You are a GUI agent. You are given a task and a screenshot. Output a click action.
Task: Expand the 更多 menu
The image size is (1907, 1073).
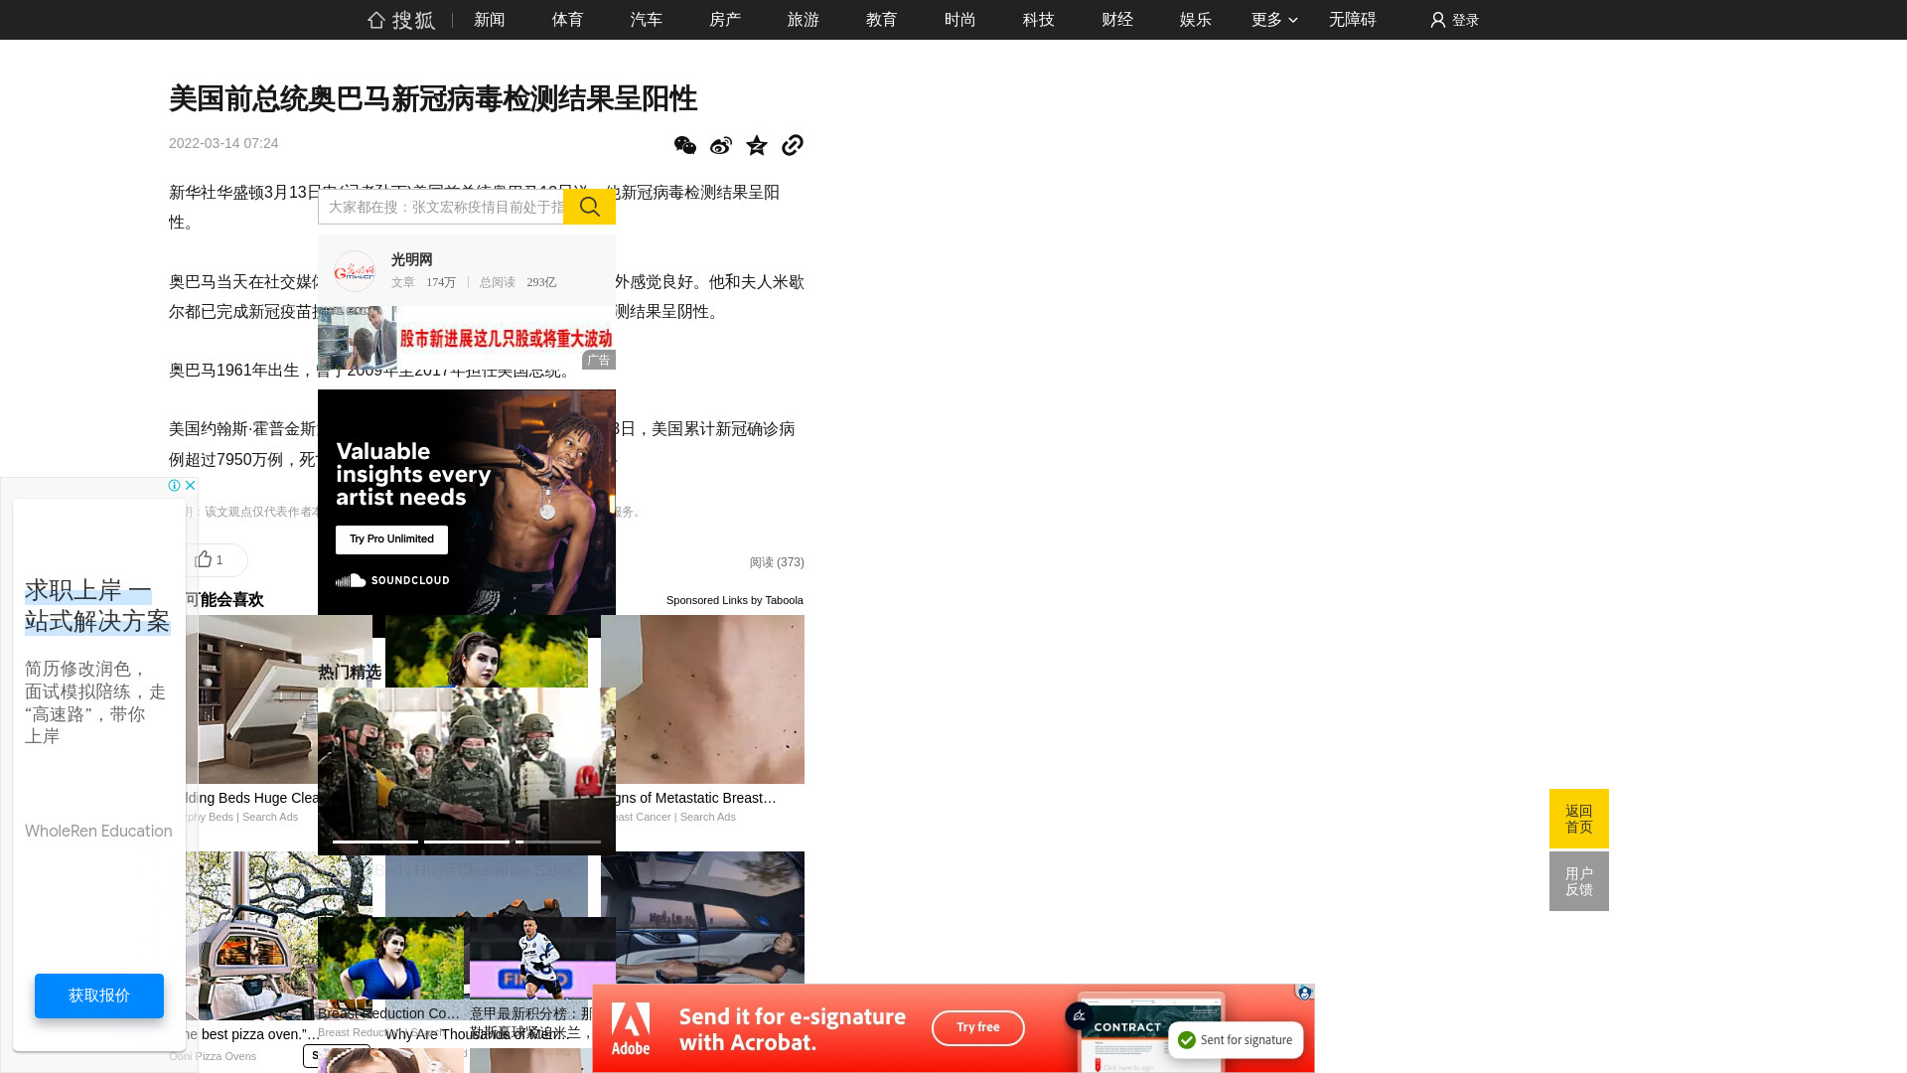[x=1274, y=20]
